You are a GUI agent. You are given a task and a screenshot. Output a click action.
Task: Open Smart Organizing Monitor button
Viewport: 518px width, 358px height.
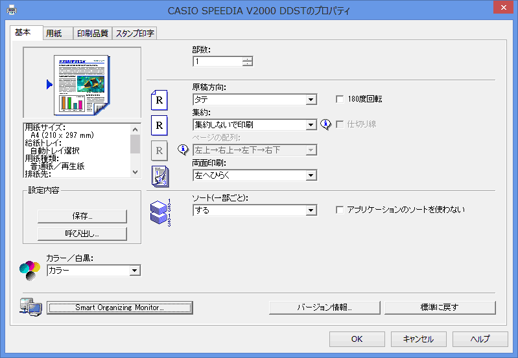[120, 308]
